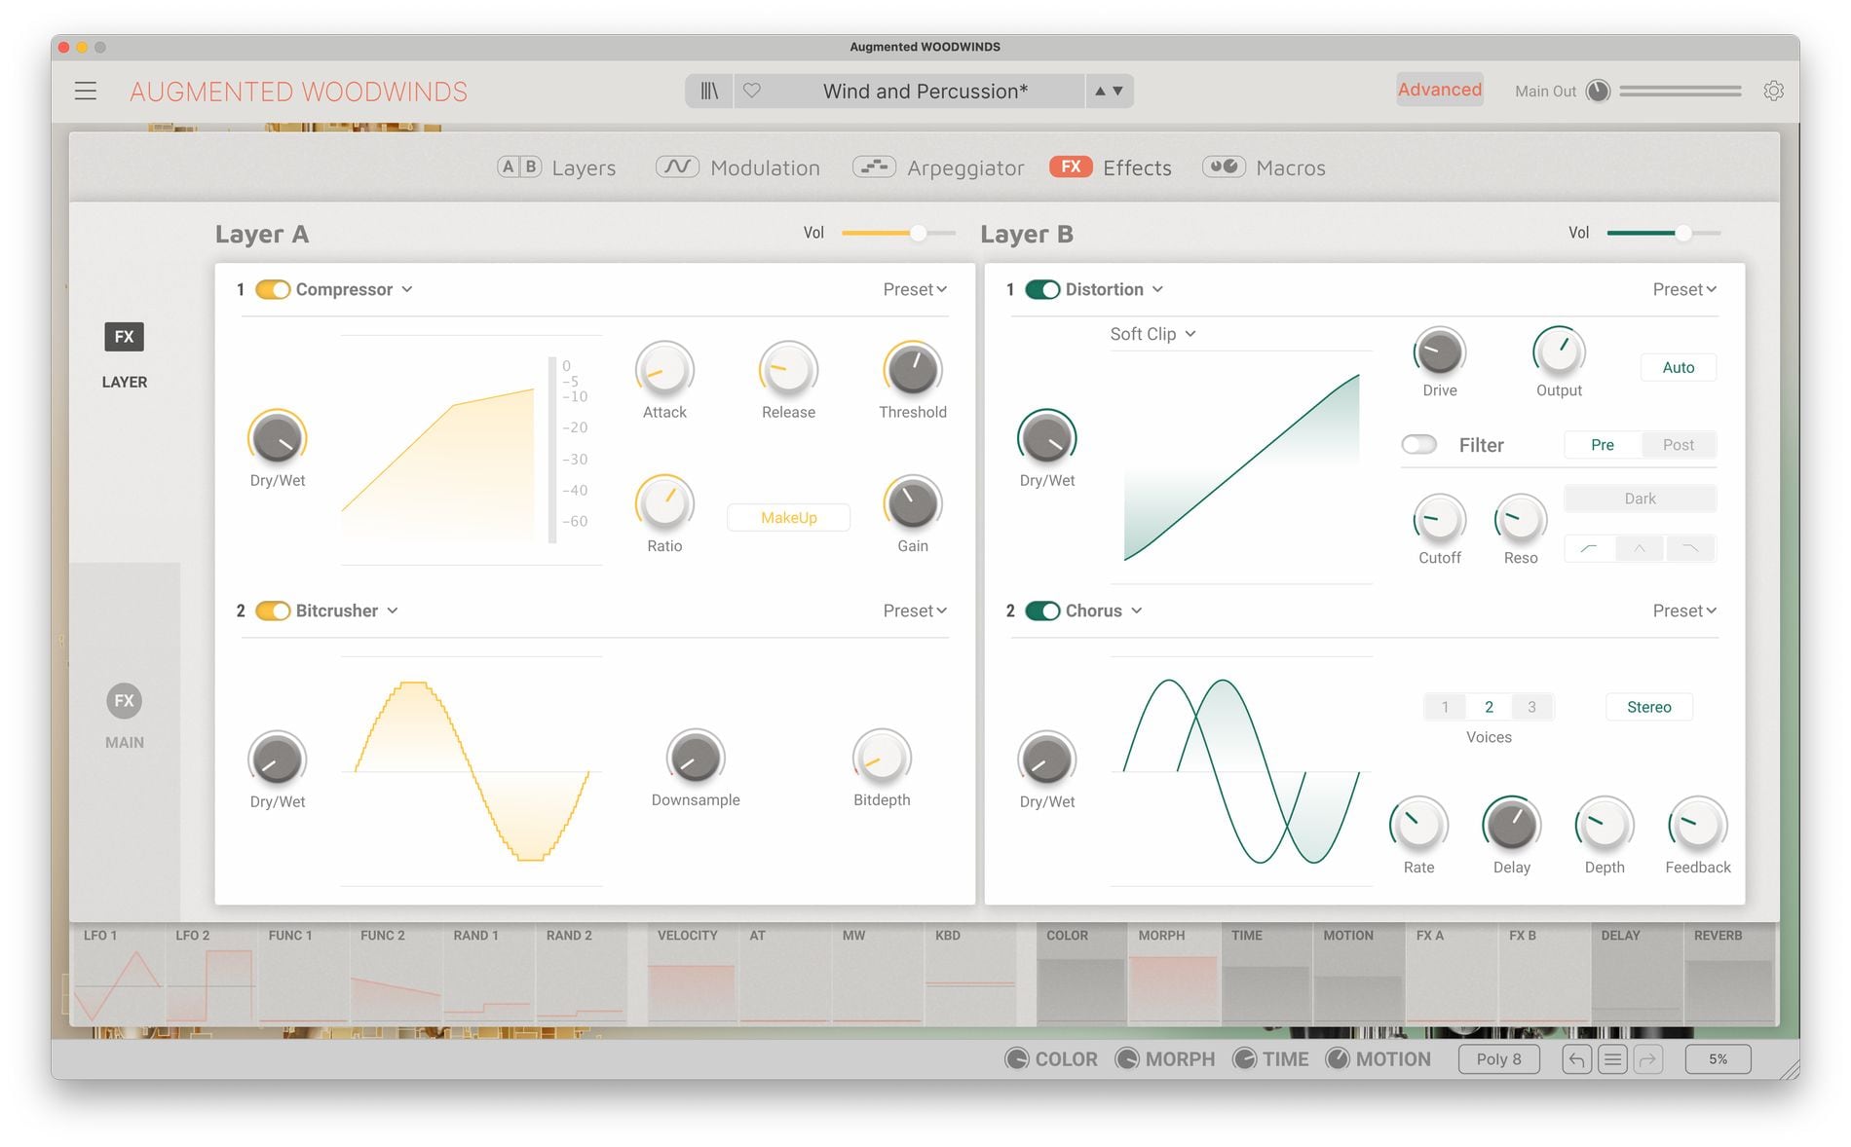Click the Bitcrusher Downsample knob
1851x1147 pixels.
click(696, 758)
